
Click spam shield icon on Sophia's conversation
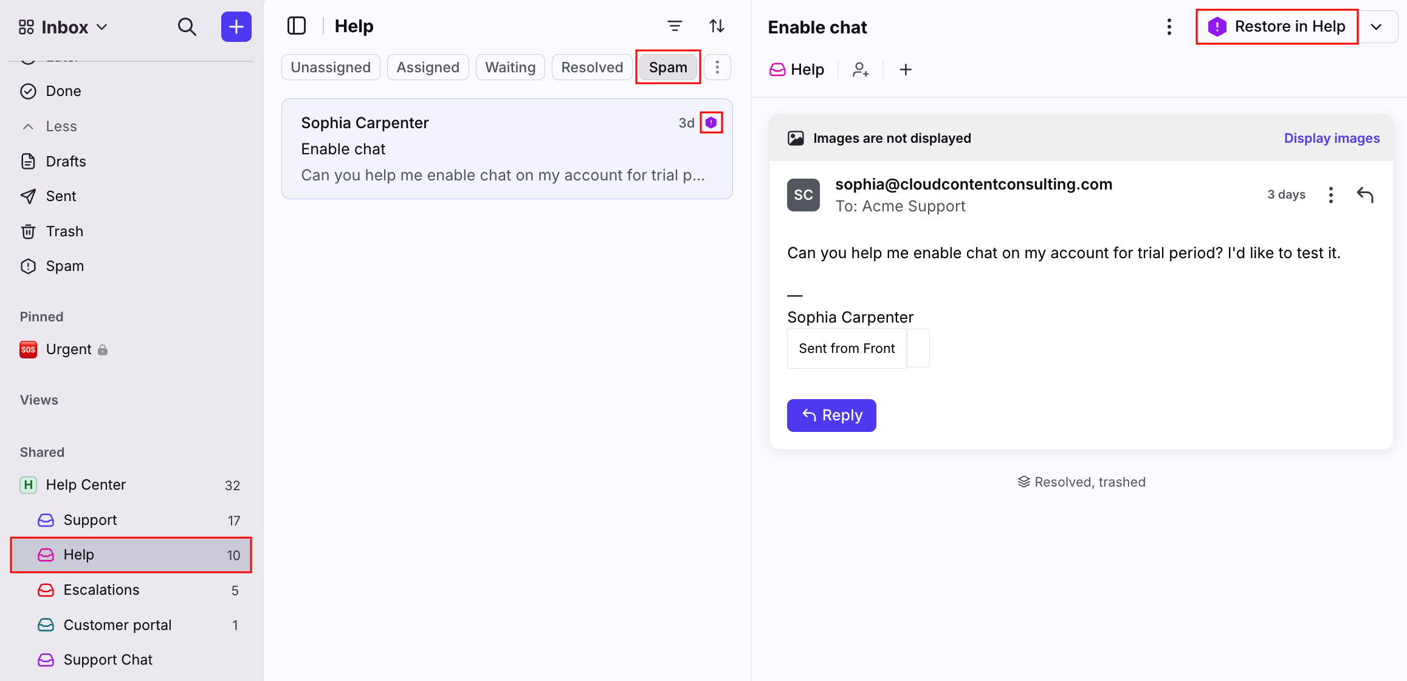(x=711, y=123)
